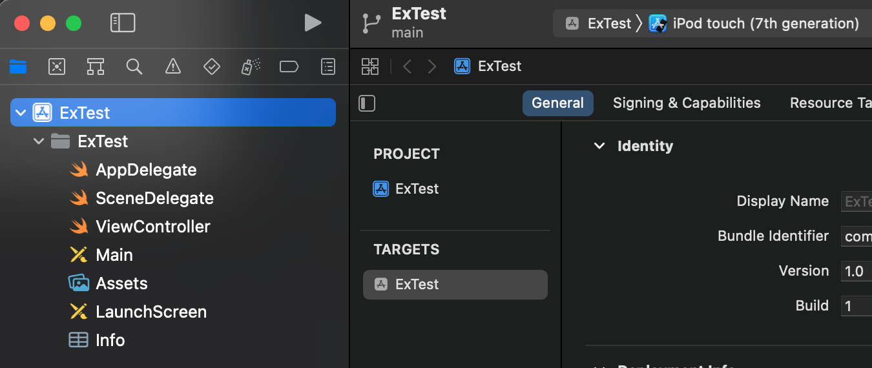Viewport: 872px width, 368px height.
Task: Open the Breakpoint navigator
Action: 289,66
